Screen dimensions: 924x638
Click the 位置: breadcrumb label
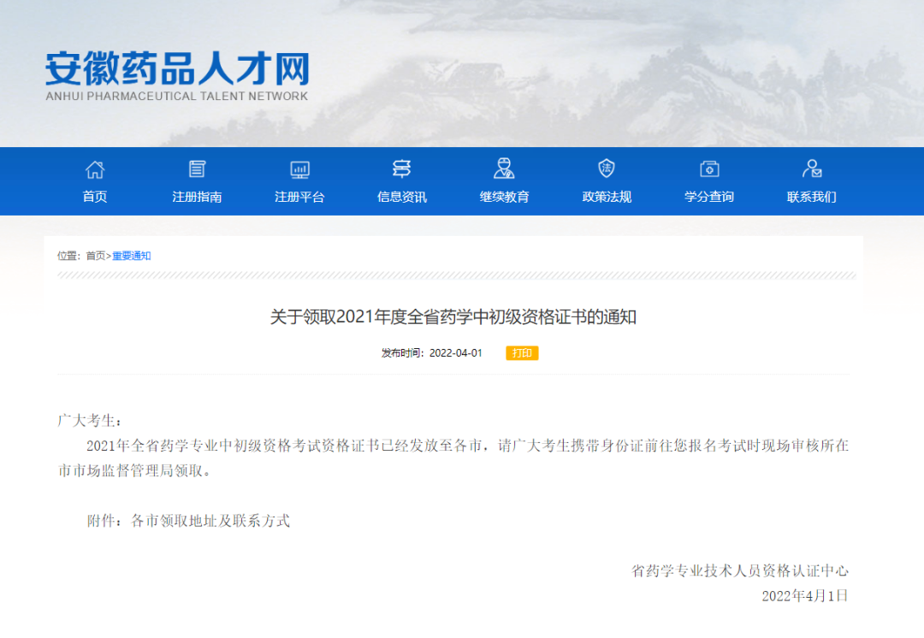(x=69, y=256)
